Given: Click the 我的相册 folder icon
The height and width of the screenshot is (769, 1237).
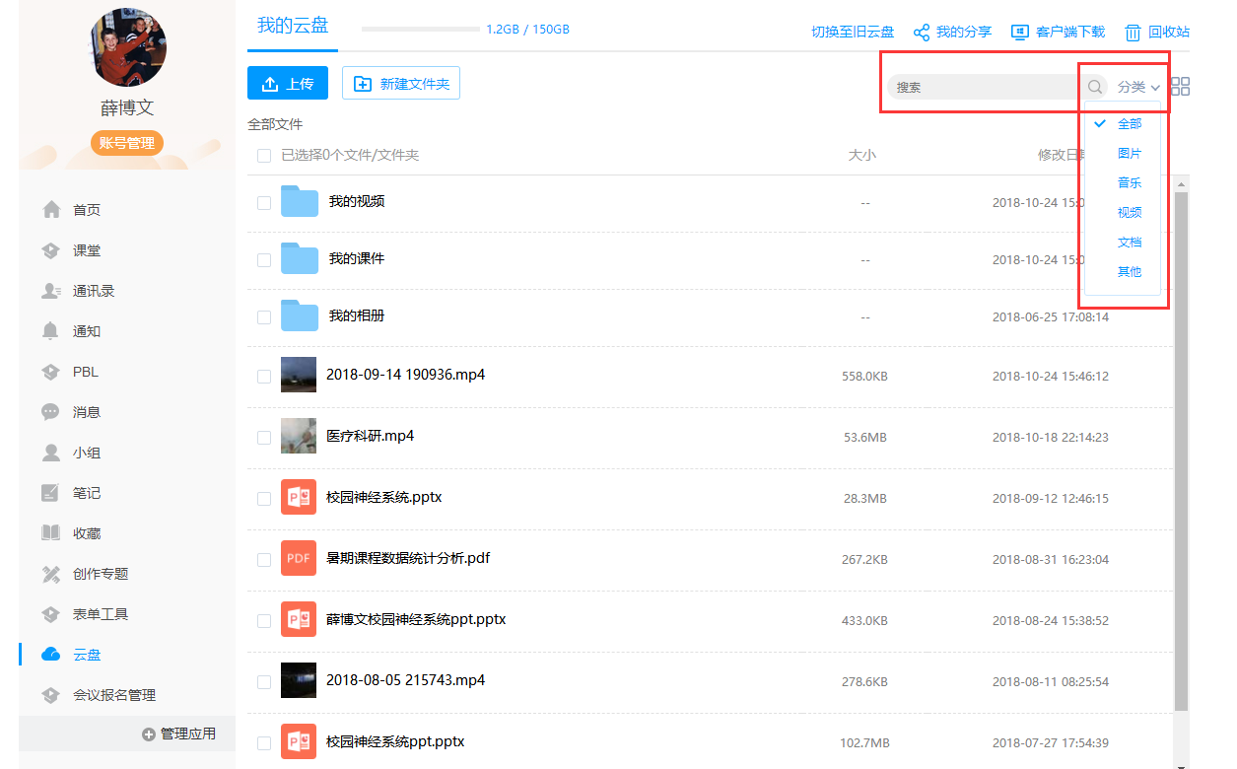Looking at the screenshot, I should (x=300, y=315).
